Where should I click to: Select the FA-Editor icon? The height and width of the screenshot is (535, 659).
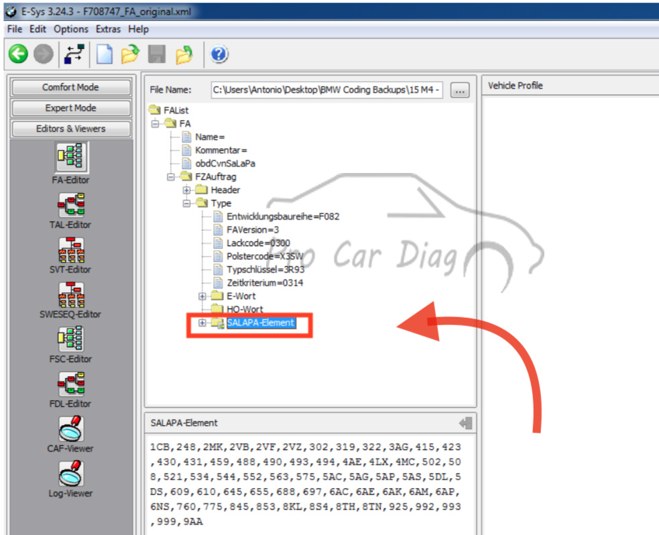click(70, 157)
